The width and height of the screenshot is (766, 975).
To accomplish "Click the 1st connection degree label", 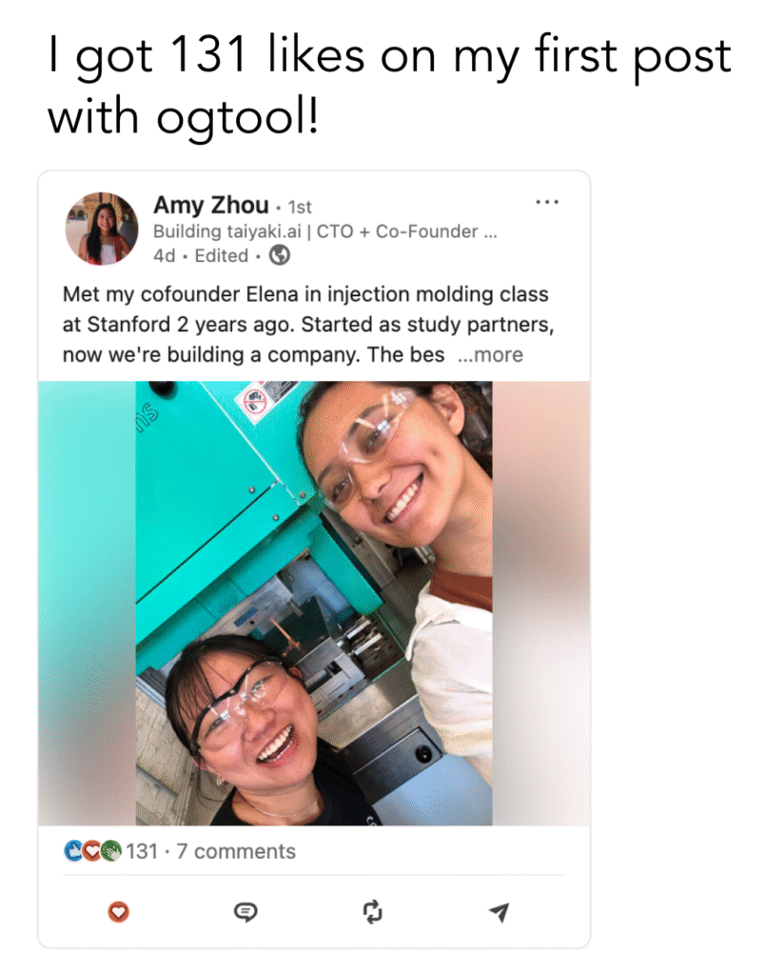I will tap(300, 207).
